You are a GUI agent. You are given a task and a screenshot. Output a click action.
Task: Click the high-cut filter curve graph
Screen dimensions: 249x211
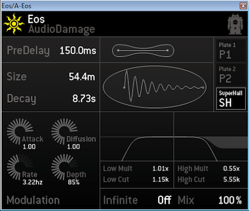(211, 137)
